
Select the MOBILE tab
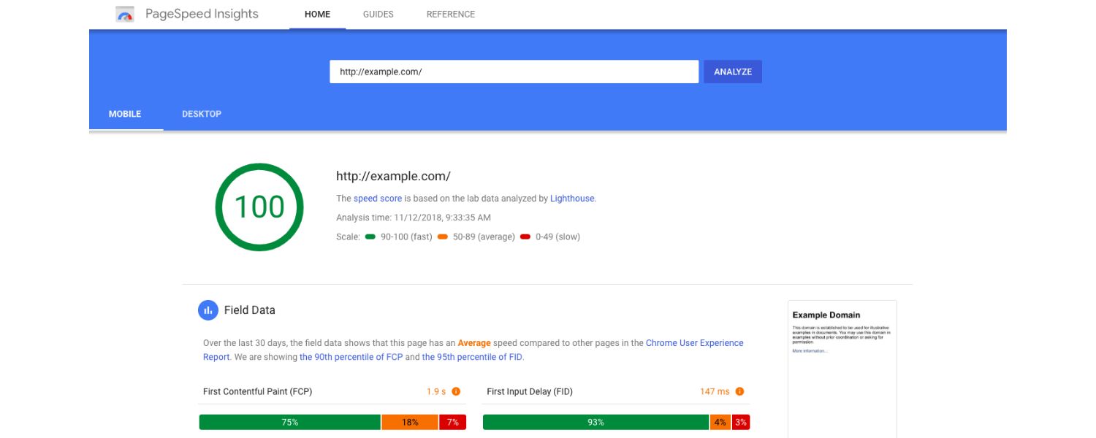pyautogui.click(x=125, y=114)
